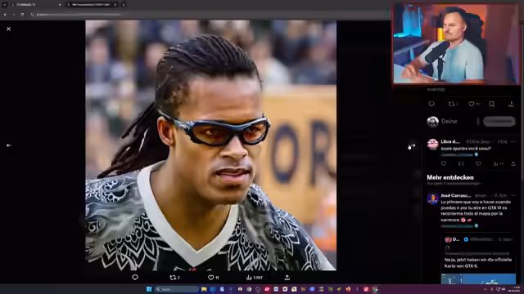524x294 pixels.
Task: Open more options on Libra reply
Action: coord(513,141)
